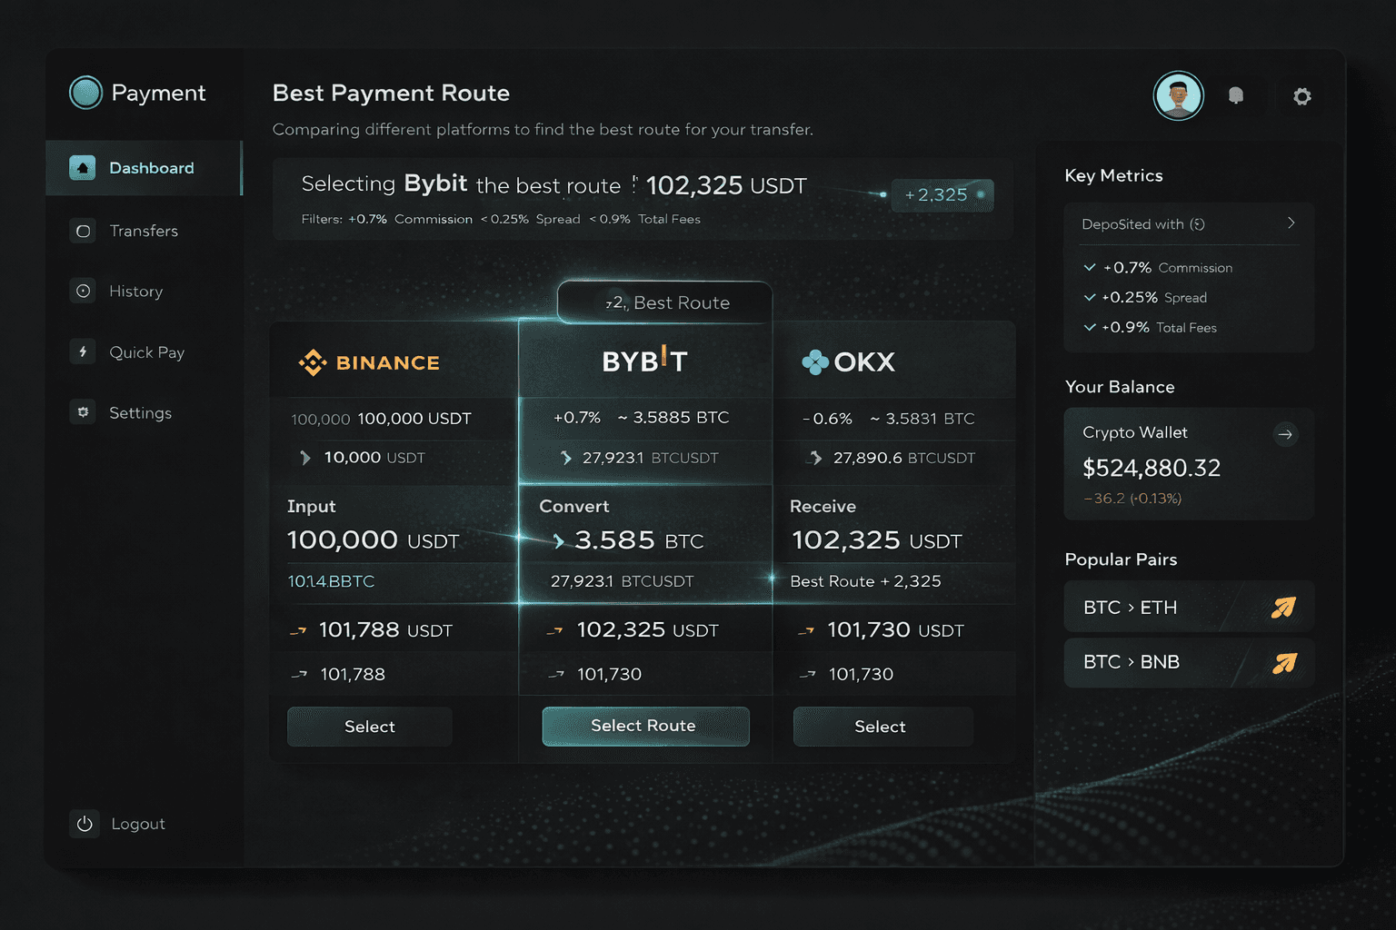
Task: Click the Payment logo circle icon
Action: click(85, 92)
